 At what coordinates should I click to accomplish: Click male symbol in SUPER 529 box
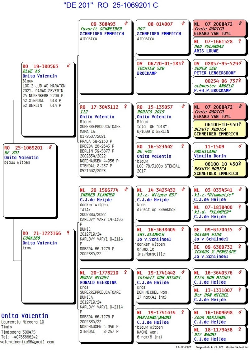point(240,63)
